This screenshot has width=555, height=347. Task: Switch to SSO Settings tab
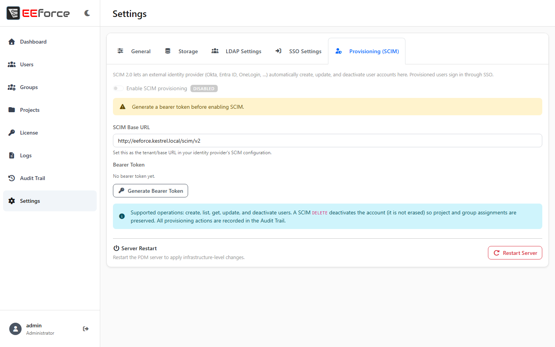(298, 51)
